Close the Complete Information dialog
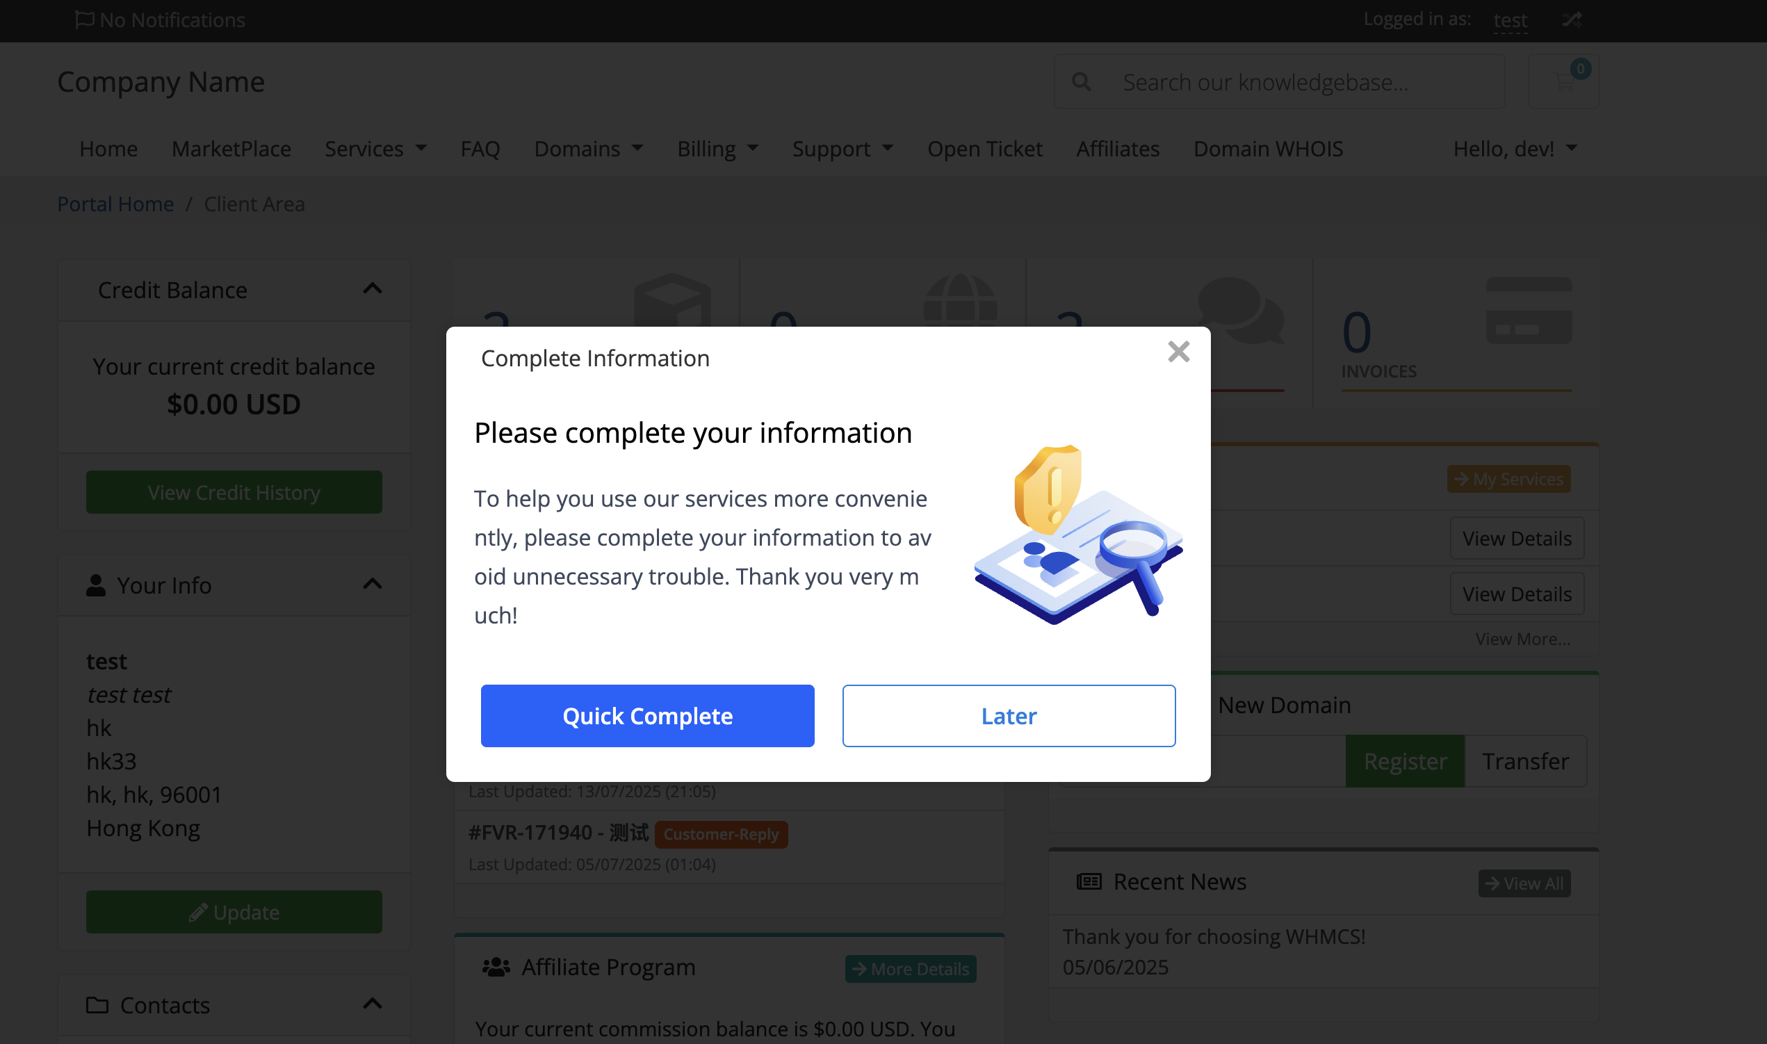The height and width of the screenshot is (1044, 1767). click(1178, 352)
